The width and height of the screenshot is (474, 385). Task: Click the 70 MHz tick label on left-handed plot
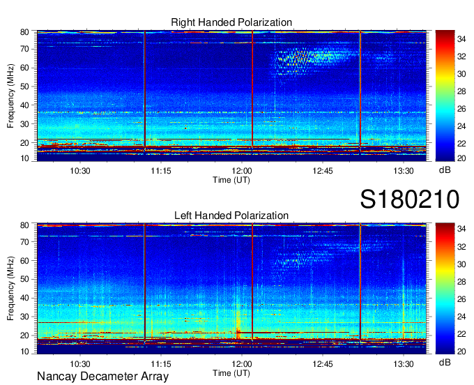tap(24, 241)
